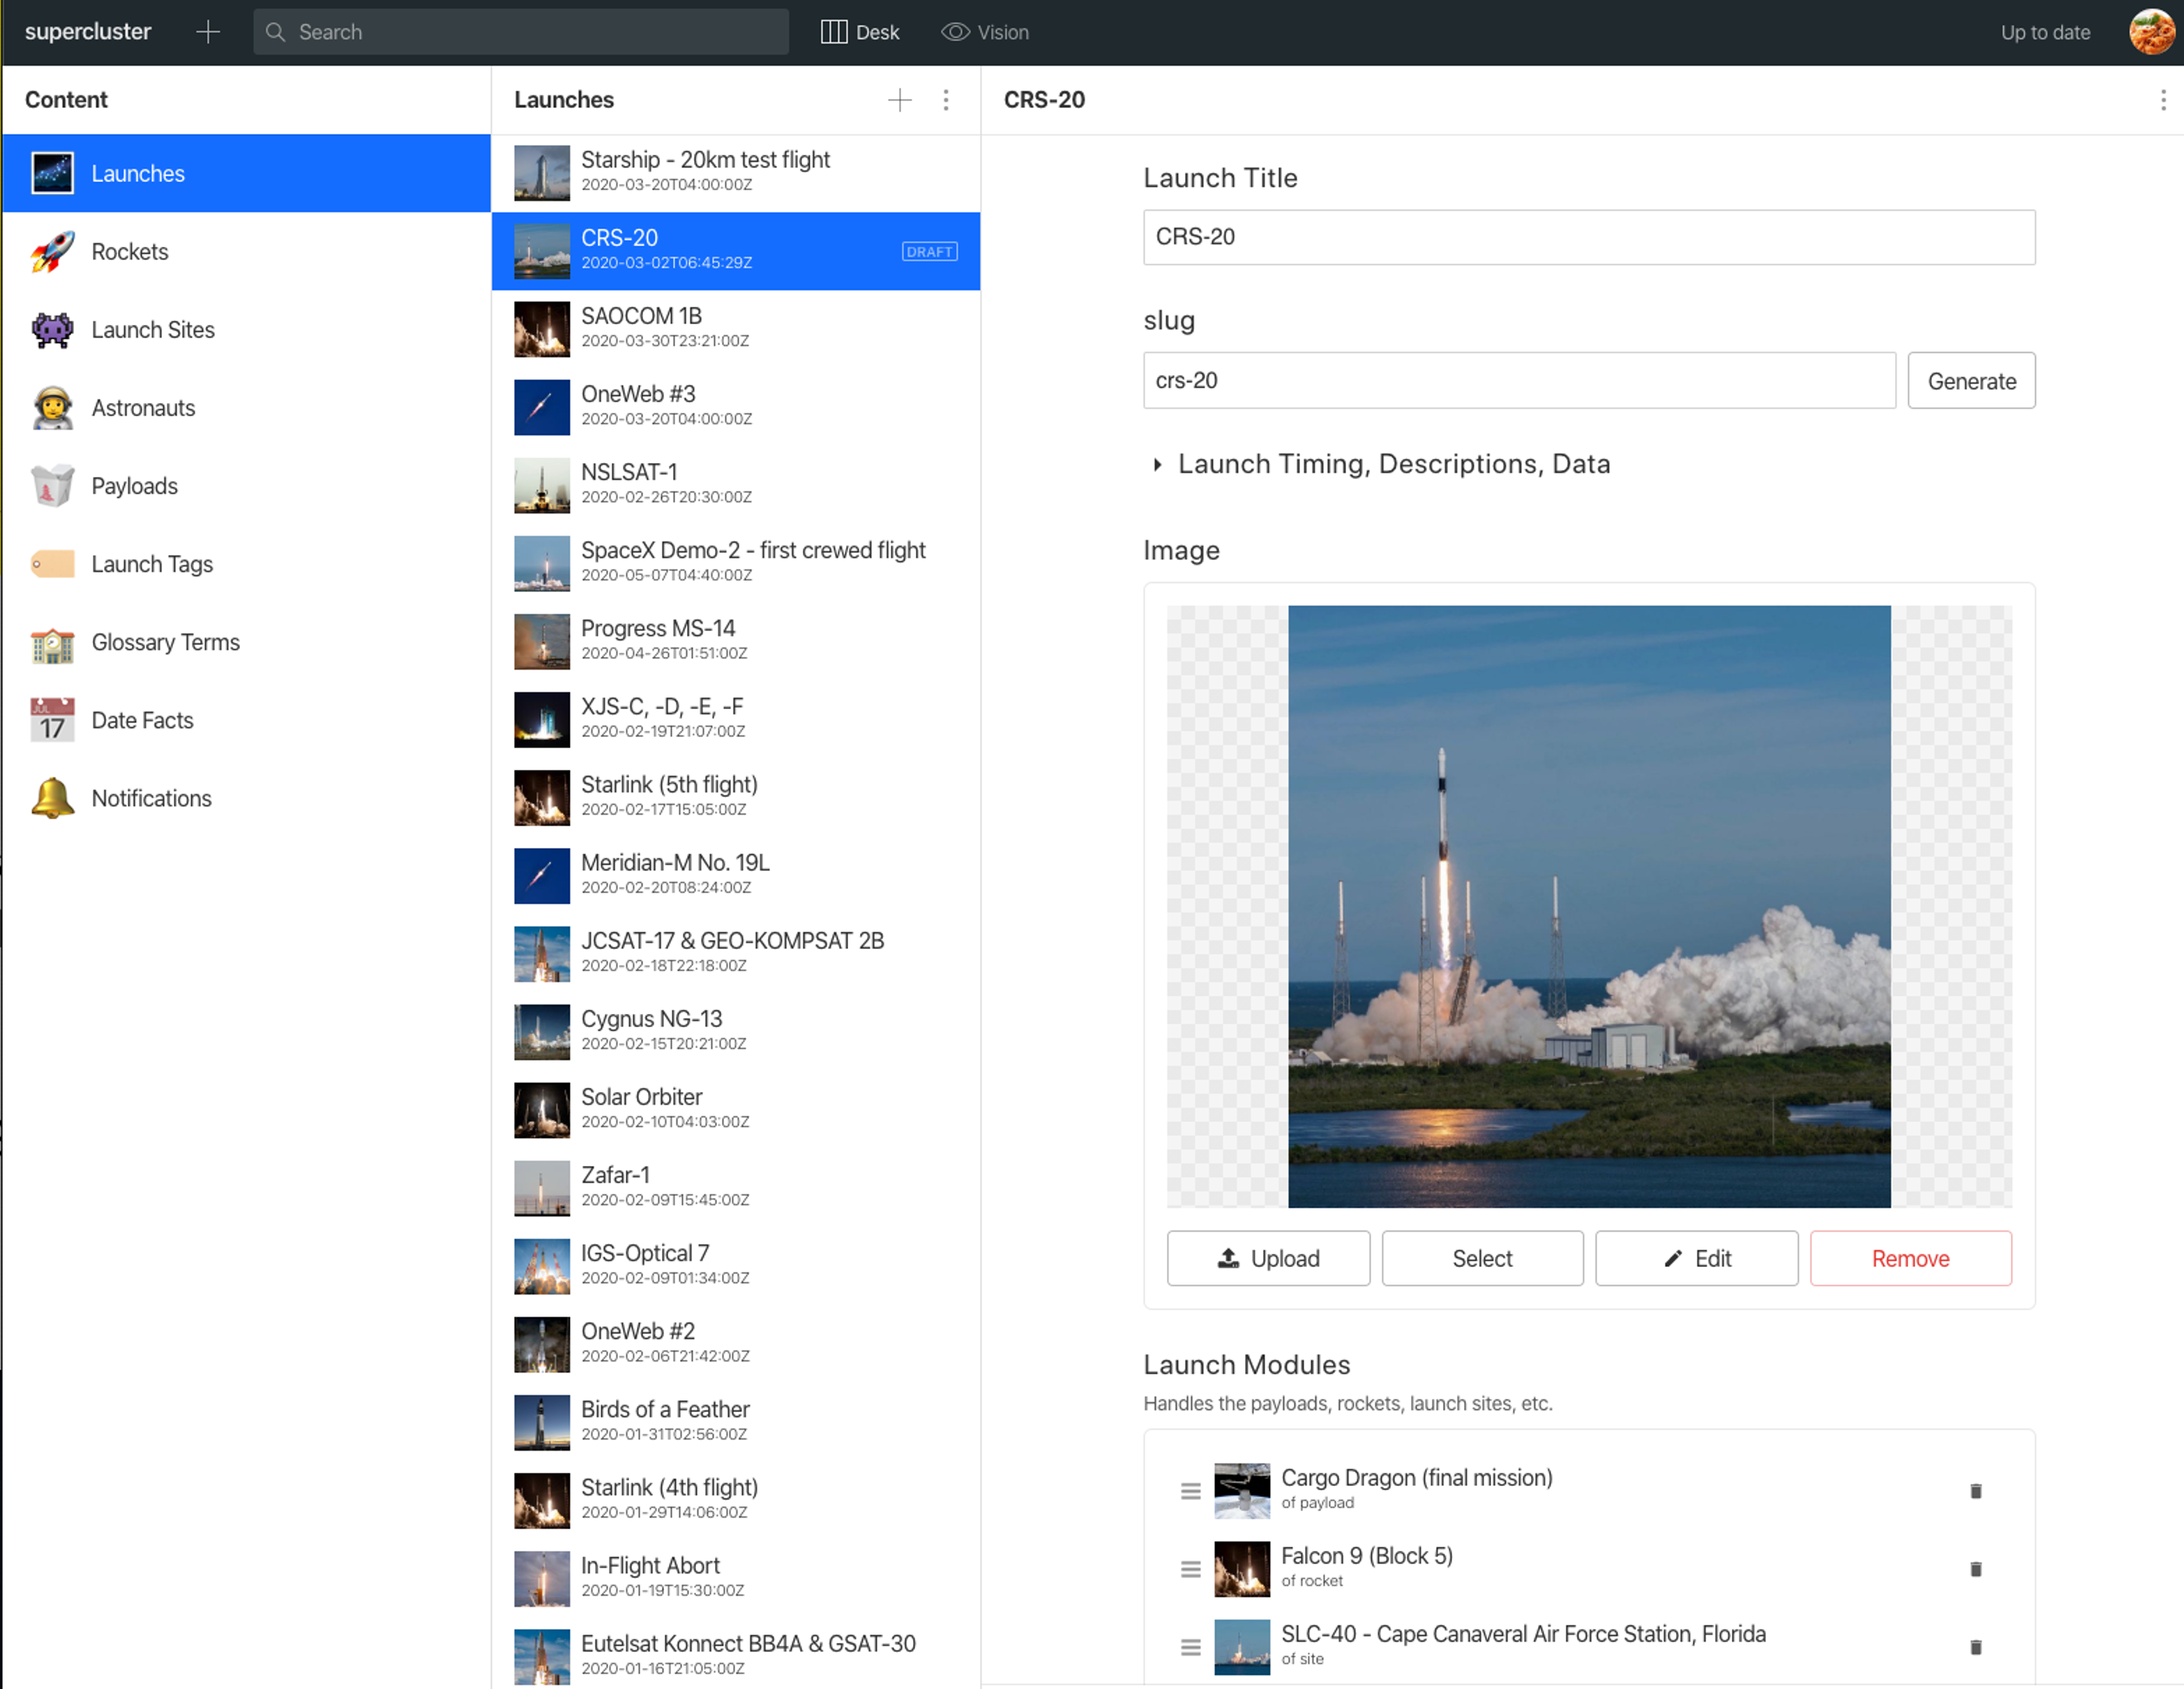Click the search magnifier icon
Image resolution: width=2184 pixels, height=1689 pixels.
pyautogui.click(x=275, y=32)
